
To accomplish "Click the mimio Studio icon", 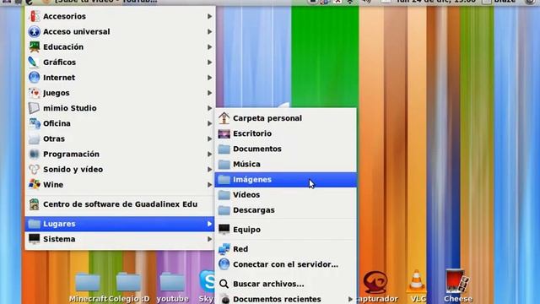I will 34,108.
